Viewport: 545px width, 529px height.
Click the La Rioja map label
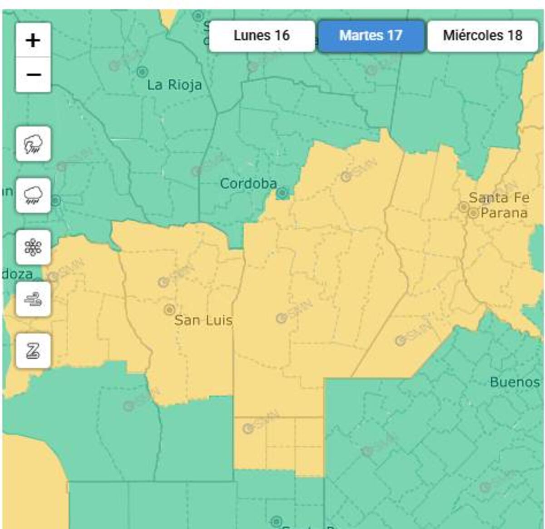tap(175, 85)
